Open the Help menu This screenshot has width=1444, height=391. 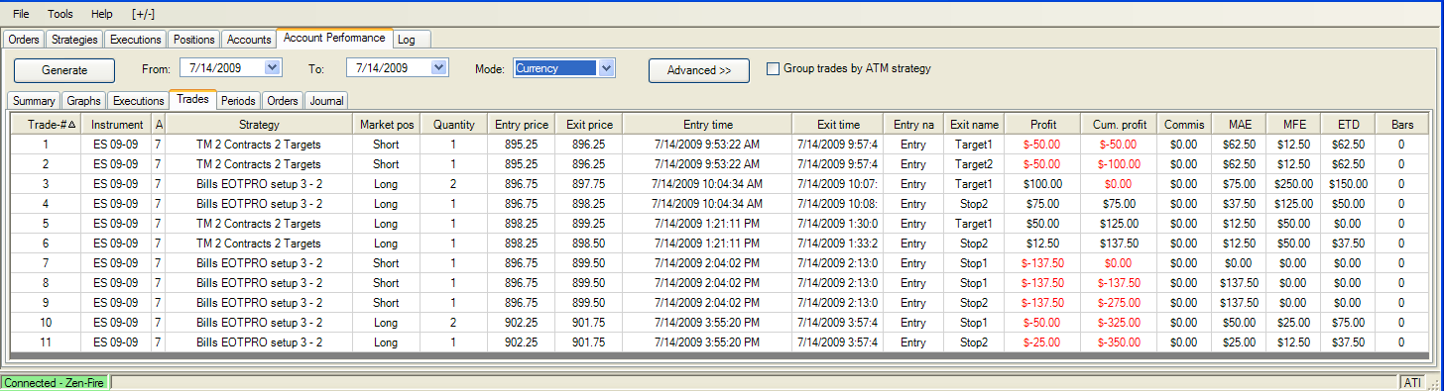point(101,14)
